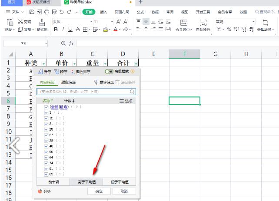The width and height of the screenshot is (279, 201).
Task: Click the fill color bucket icon
Action: 106,30
